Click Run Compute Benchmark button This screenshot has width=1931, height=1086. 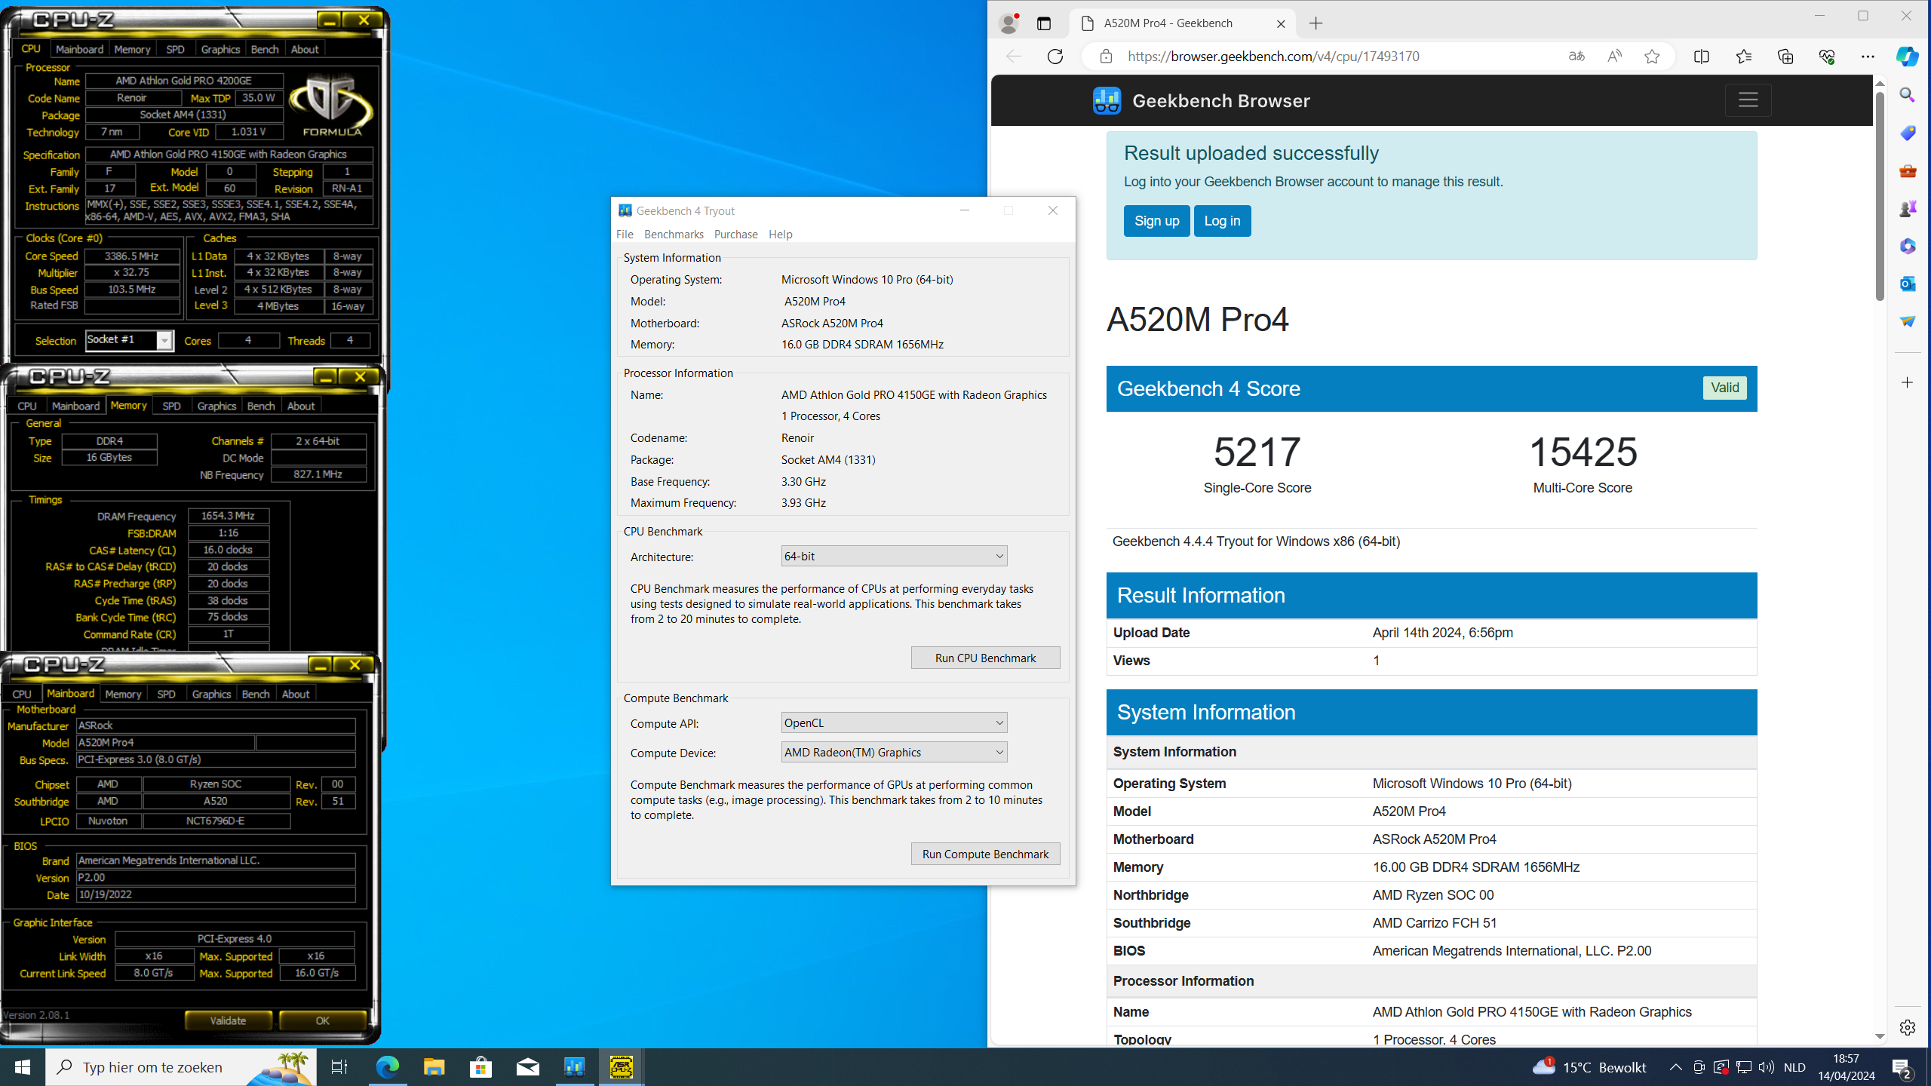coord(985,854)
